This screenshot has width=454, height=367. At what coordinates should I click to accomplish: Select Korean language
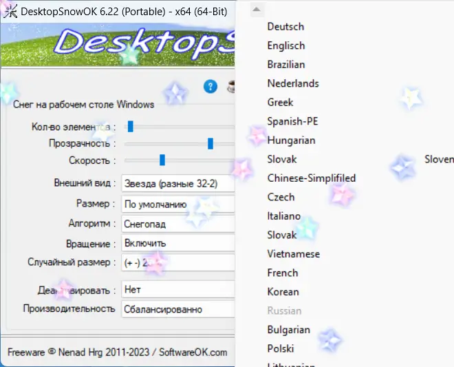point(283,292)
